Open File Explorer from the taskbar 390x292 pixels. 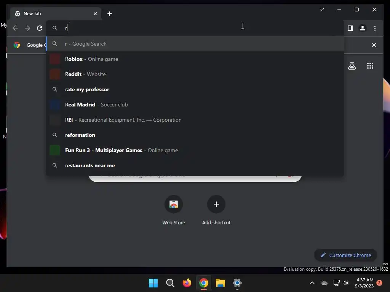221,283
